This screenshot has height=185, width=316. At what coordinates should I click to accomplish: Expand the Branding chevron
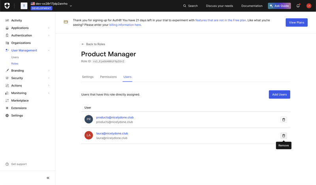point(49,70)
